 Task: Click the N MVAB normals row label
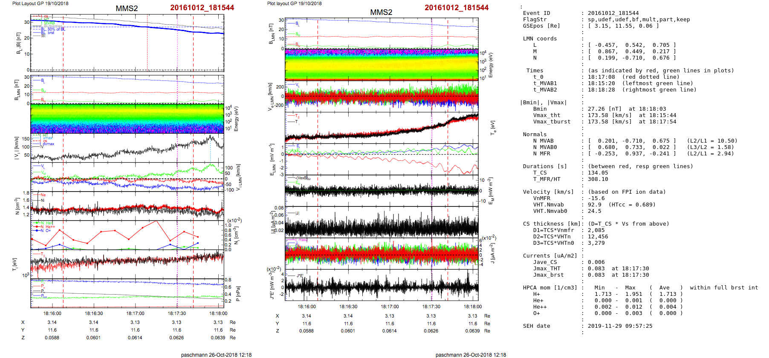click(543, 141)
